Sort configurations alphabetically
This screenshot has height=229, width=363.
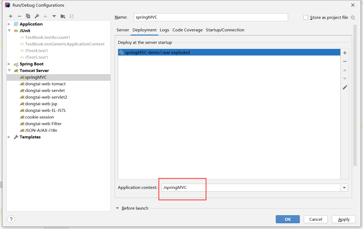tap(71, 16)
